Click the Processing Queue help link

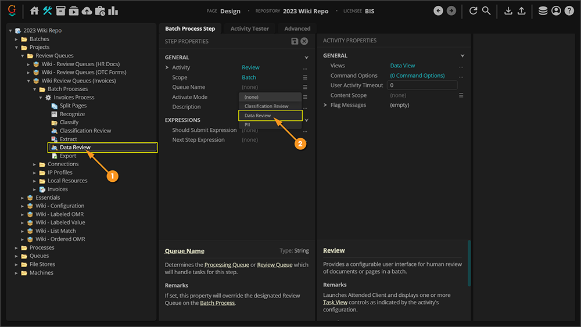226,265
